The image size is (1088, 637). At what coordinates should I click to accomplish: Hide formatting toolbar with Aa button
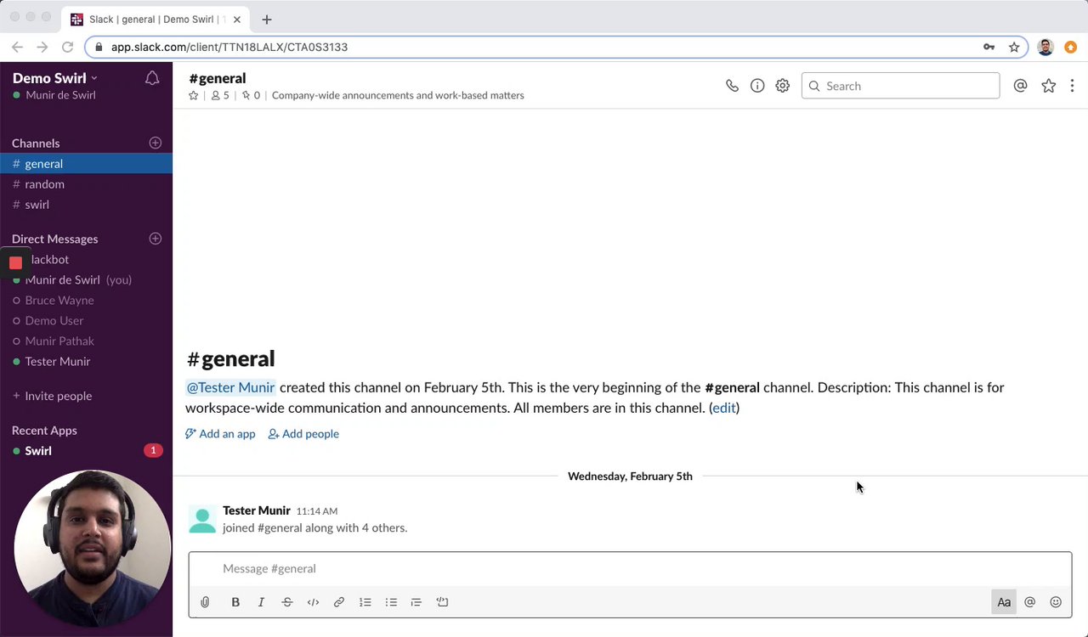tap(1004, 602)
